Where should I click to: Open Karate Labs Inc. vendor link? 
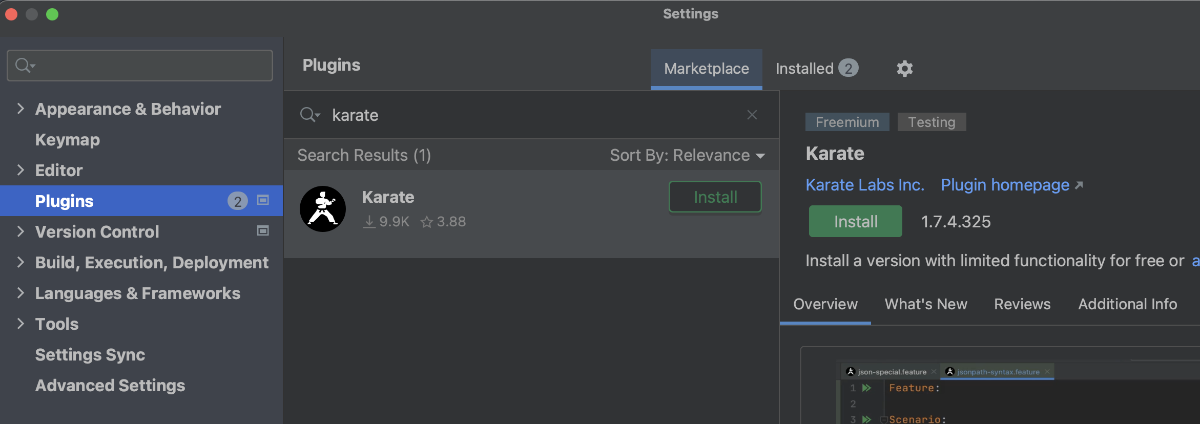(x=865, y=185)
